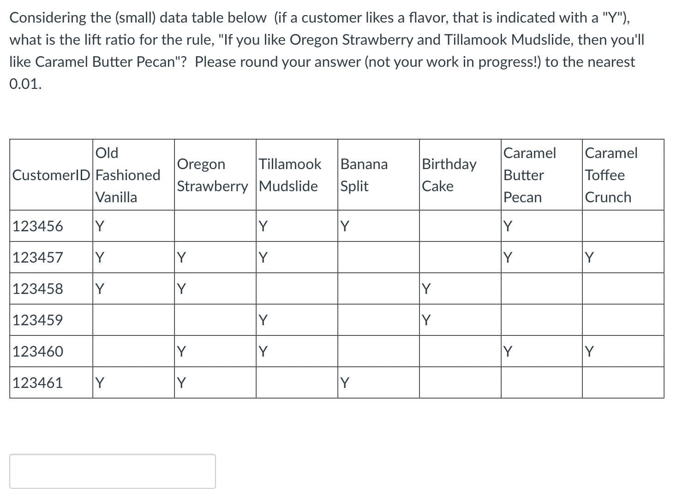Select customer ID 123460 cell
Image resolution: width=682 pixels, height=504 pixels.
tap(38, 352)
